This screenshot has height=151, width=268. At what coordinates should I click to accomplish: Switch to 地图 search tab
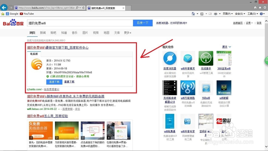coord(106,33)
